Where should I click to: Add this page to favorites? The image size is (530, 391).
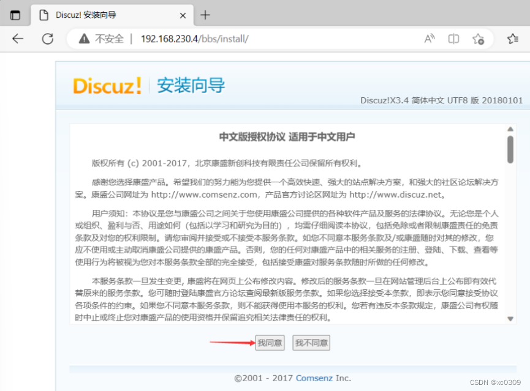pos(479,39)
